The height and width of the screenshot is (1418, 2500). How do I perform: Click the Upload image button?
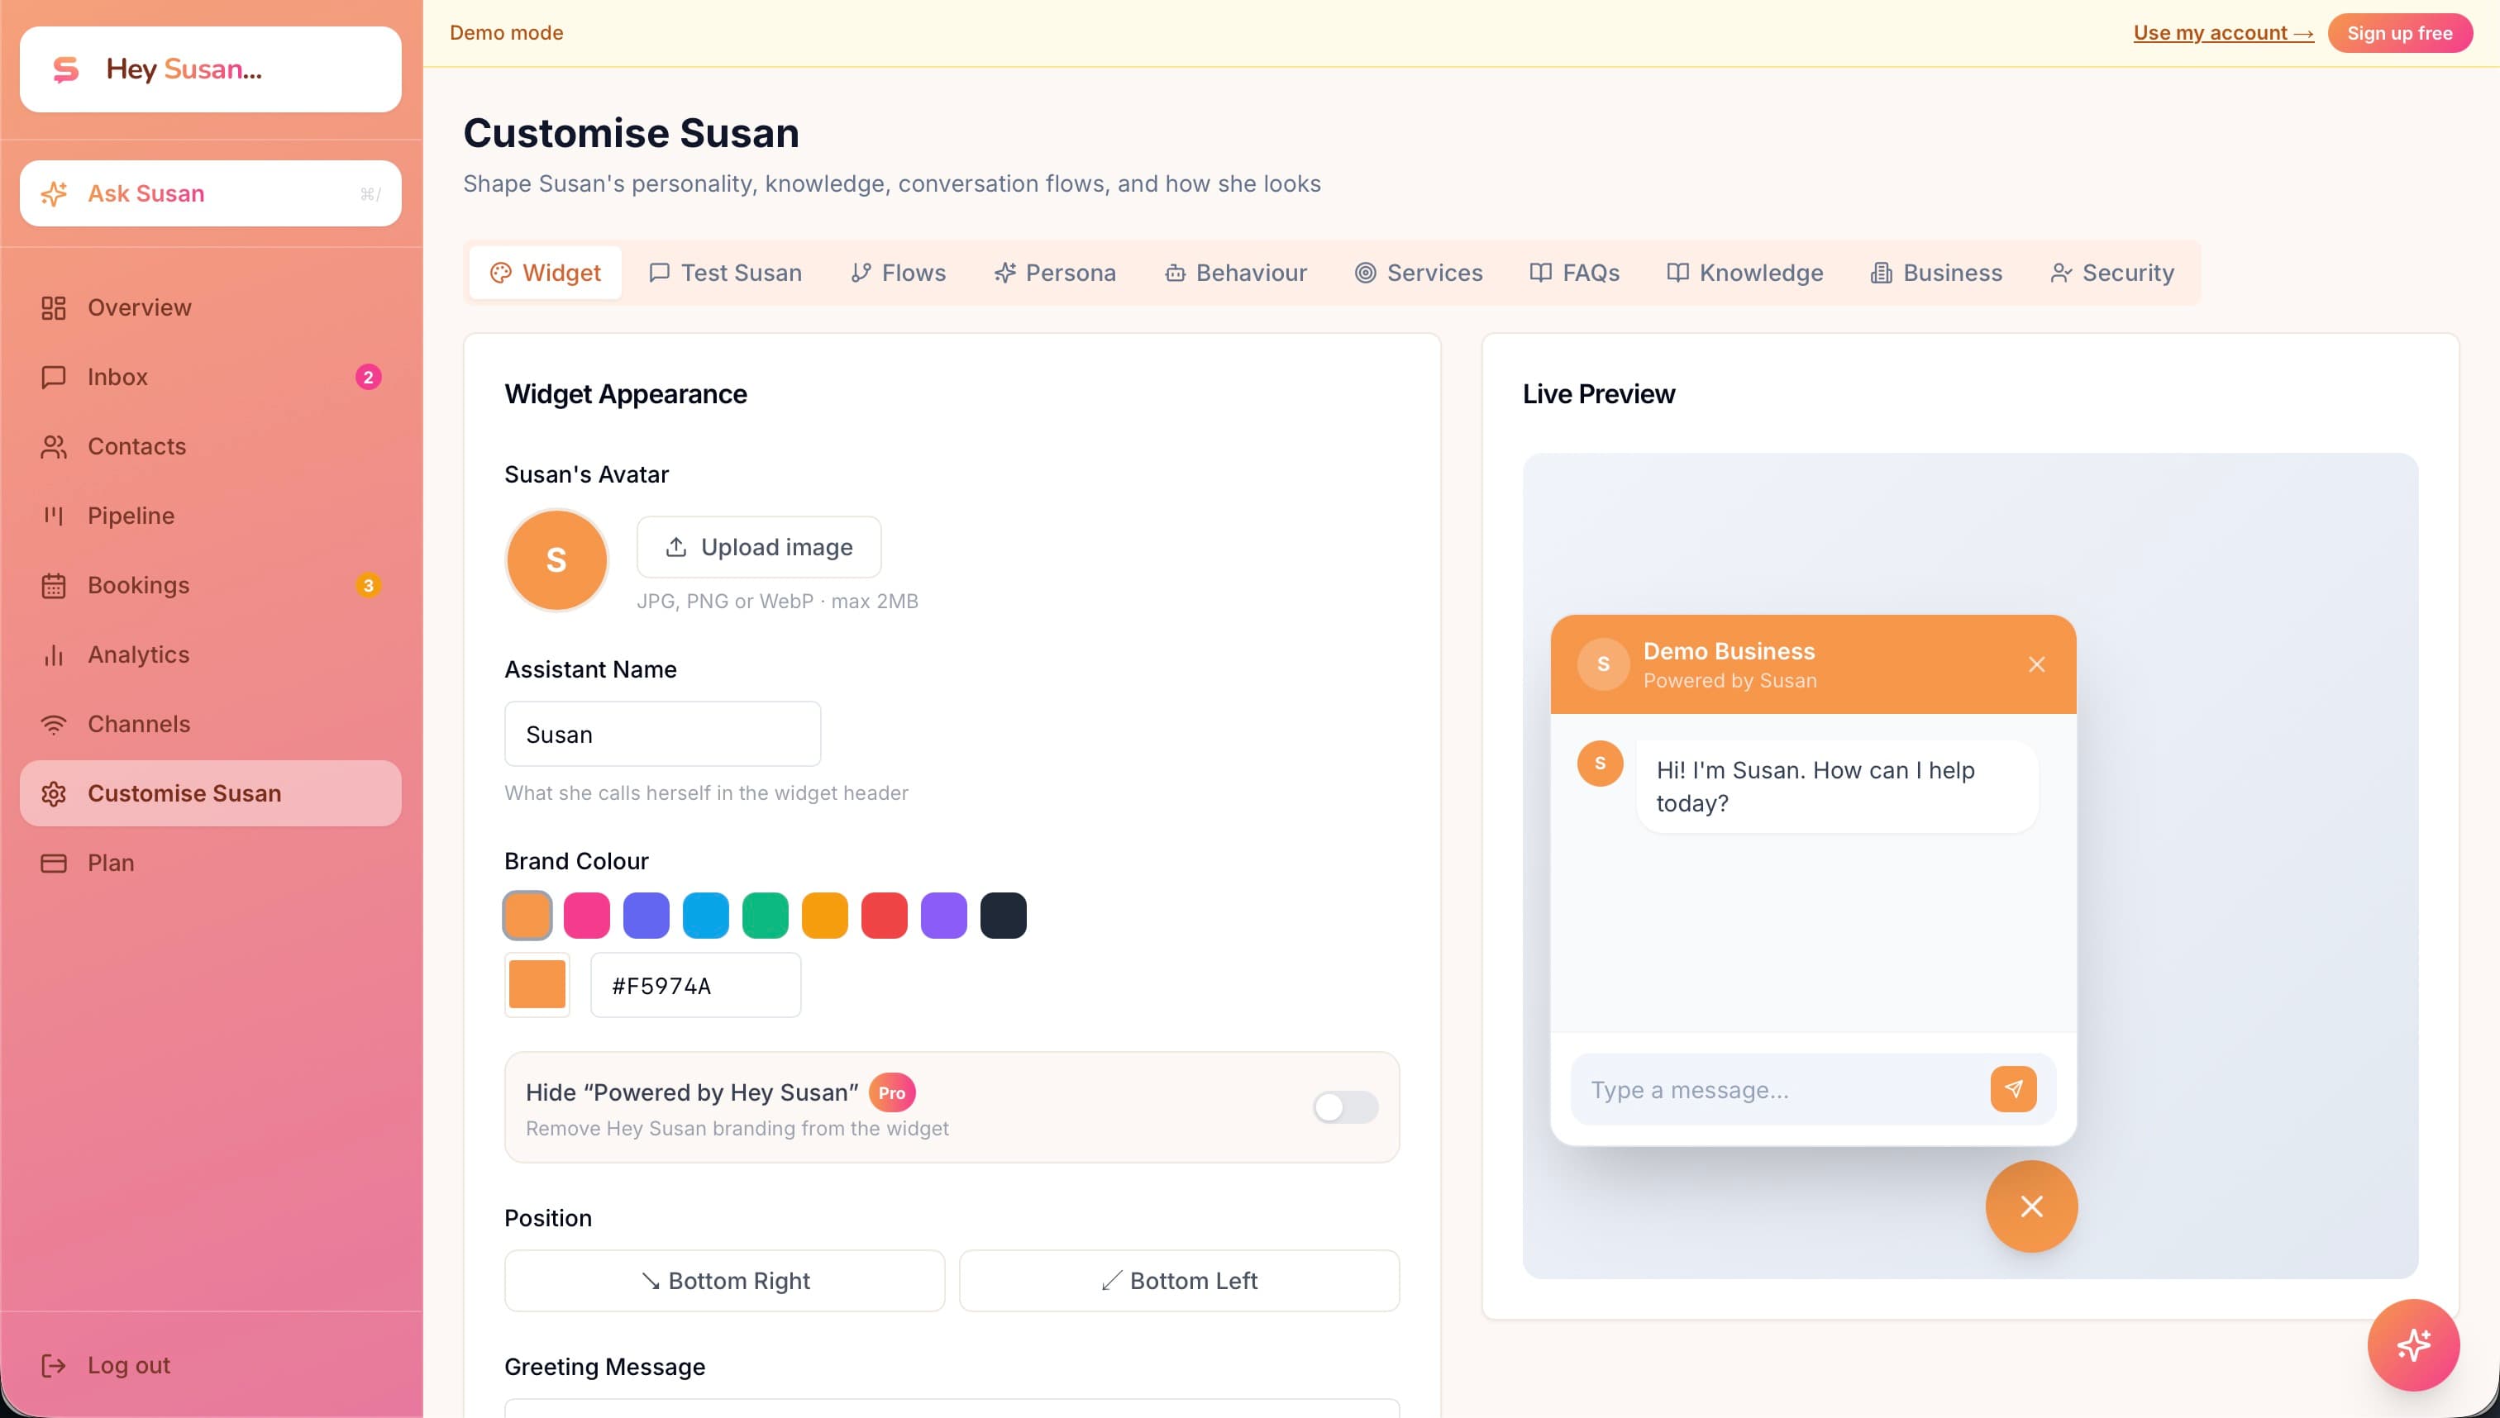tap(759, 547)
